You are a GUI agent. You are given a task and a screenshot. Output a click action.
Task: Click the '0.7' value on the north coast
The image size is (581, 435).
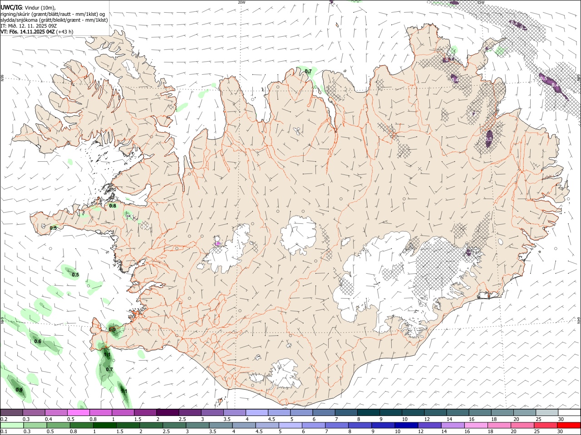[308, 71]
